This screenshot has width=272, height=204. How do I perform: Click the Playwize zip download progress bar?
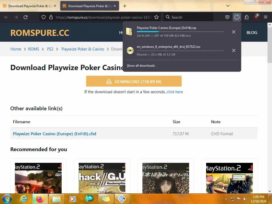180,32
